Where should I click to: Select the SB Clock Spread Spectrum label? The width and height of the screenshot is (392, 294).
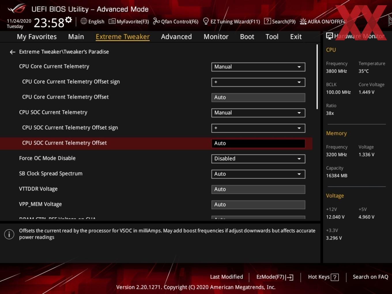tap(51, 174)
